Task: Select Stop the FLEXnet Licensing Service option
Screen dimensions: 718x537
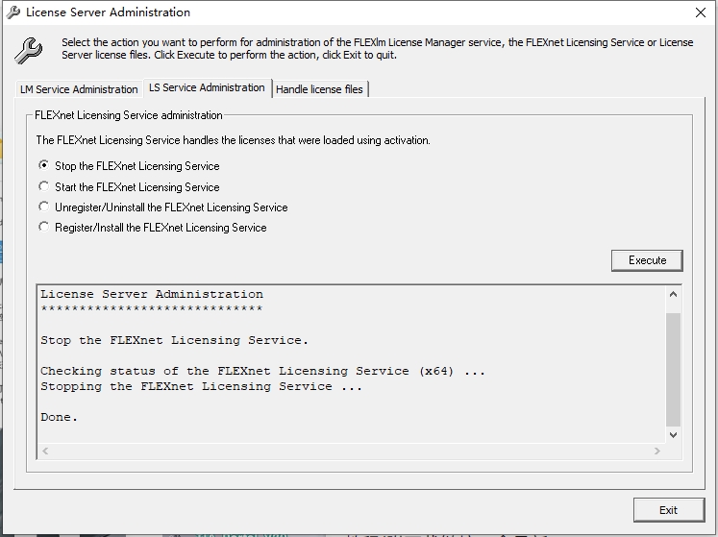Action: pos(44,166)
